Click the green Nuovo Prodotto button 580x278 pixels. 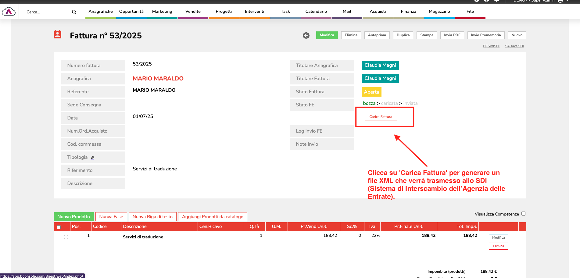coord(73,217)
